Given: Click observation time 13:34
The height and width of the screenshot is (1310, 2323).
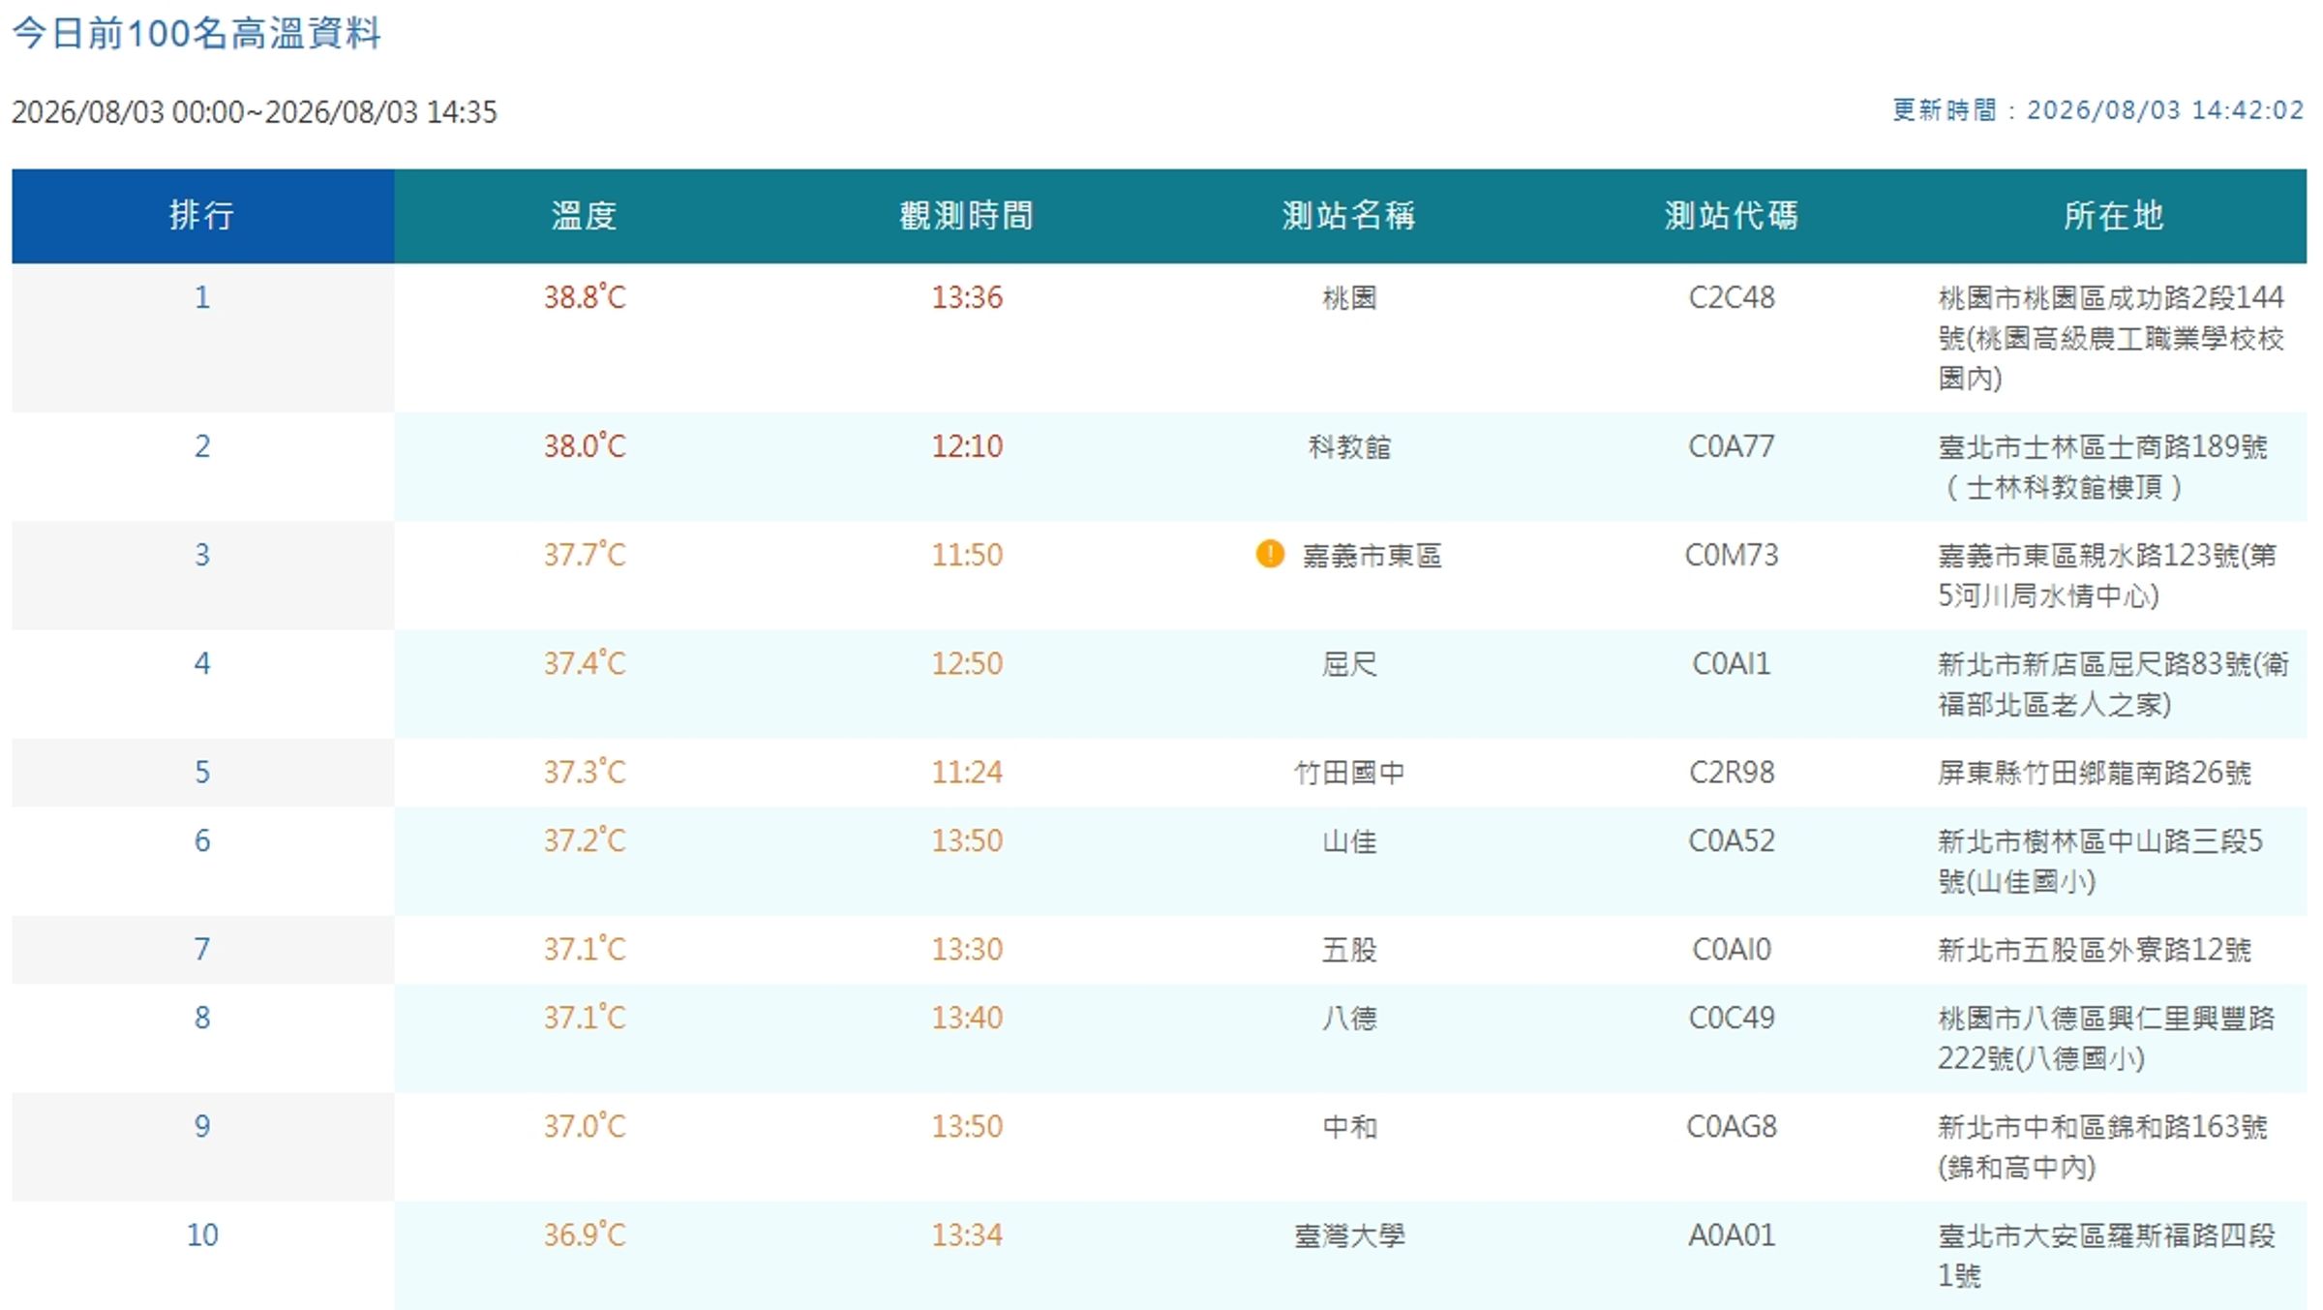Looking at the screenshot, I should (967, 1234).
